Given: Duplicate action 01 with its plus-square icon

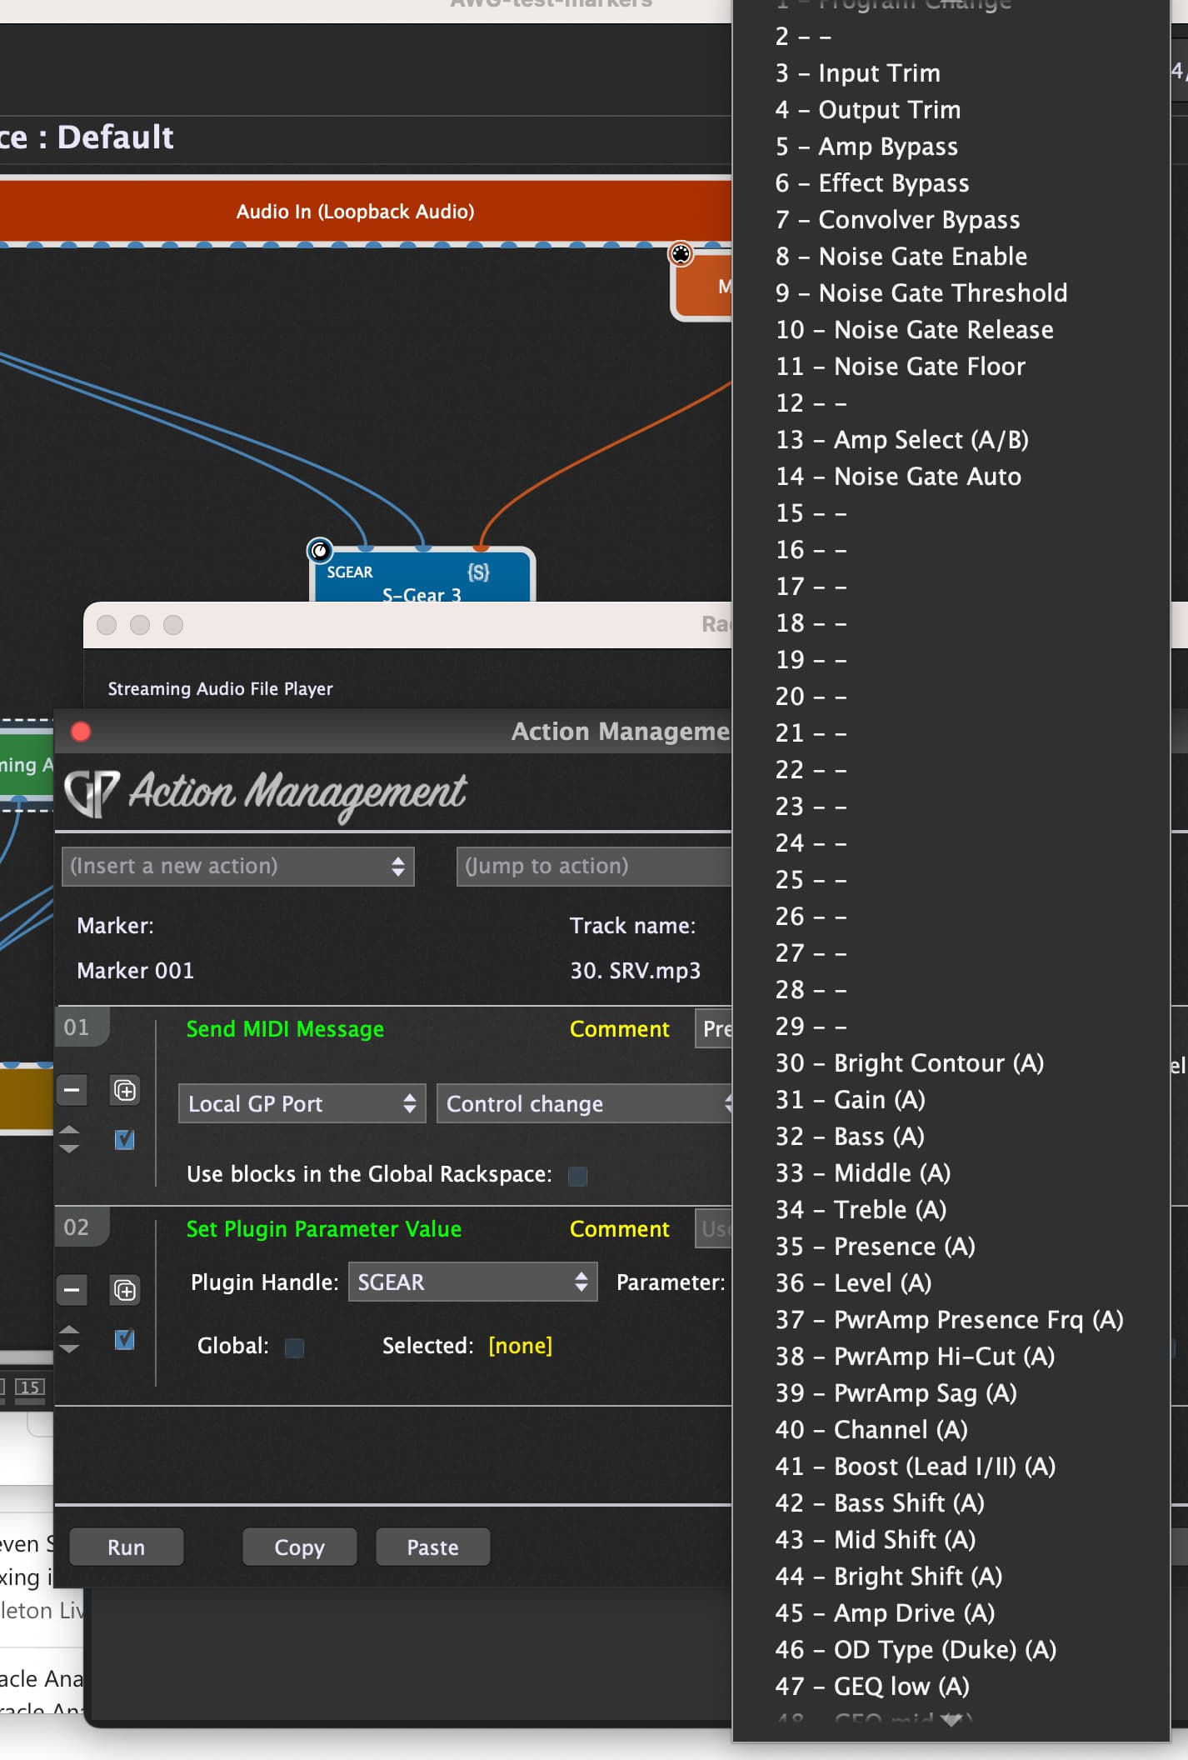Looking at the screenshot, I should coord(125,1090).
